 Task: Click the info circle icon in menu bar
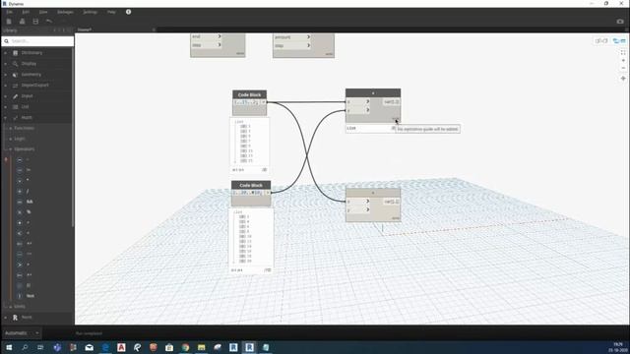tap(129, 12)
